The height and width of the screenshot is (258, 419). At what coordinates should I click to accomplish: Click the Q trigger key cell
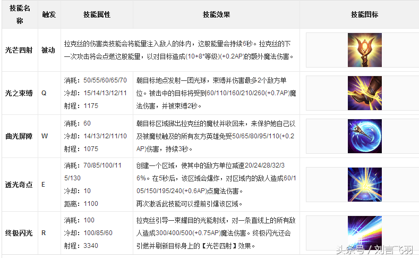(x=44, y=93)
